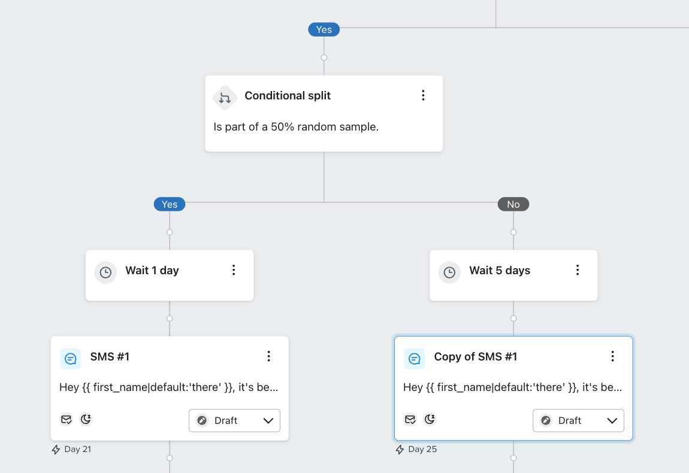Select the Wait 5 days step card
The width and height of the screenshot is (689, 473).
coord(513,285)
